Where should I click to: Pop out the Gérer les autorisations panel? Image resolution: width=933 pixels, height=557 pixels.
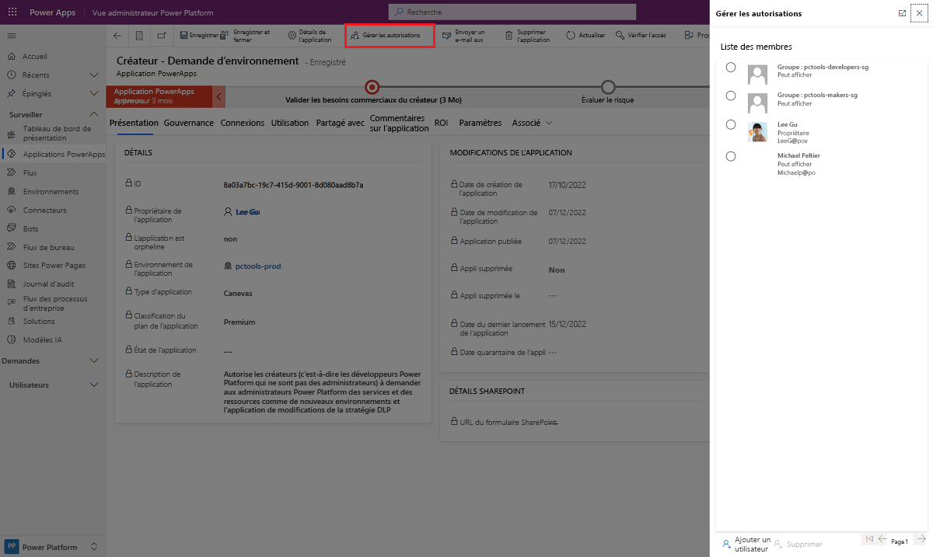(902, 13)
